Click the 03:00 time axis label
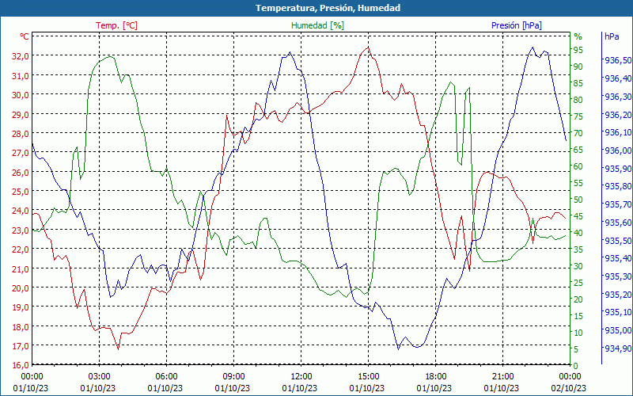633x396 pixels. 99,376
